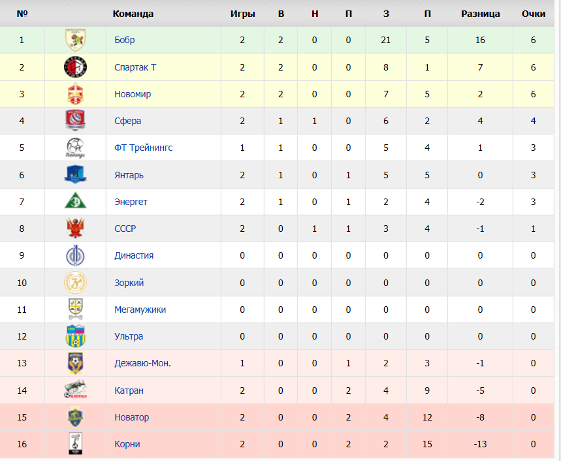The height and width of the screenshot is (461, 561).
Task: Open the Мегамужики team link
Action: (x=140, y=310)
